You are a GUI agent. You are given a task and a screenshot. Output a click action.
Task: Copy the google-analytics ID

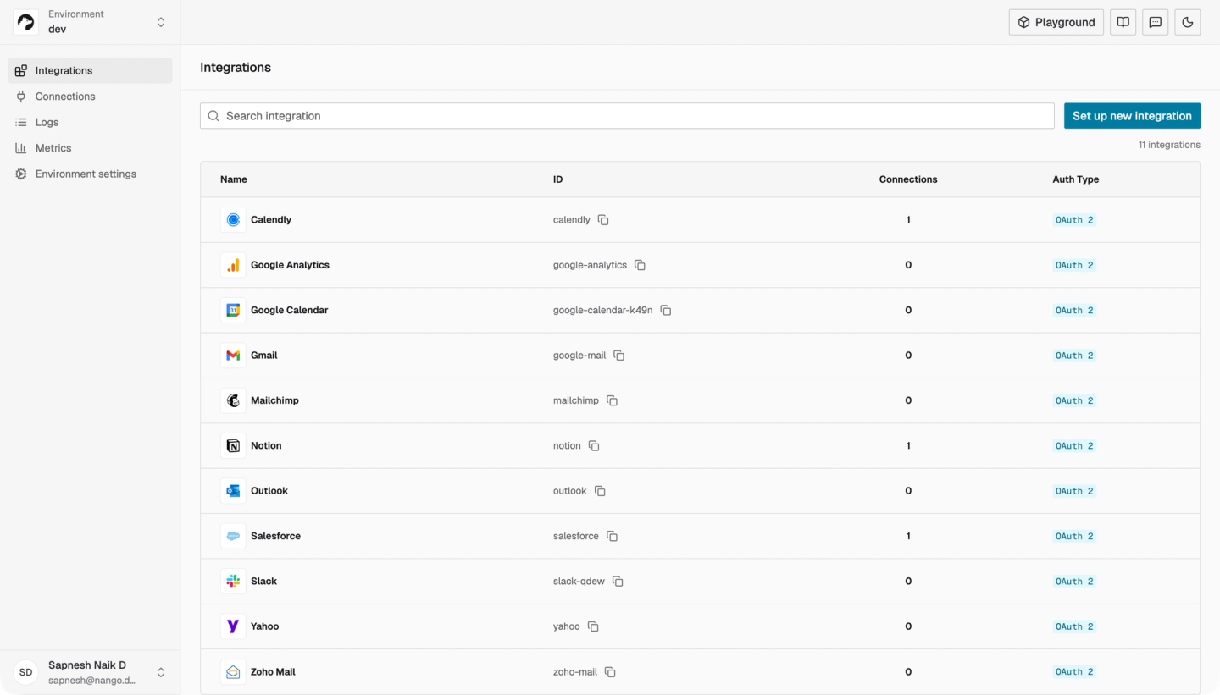pos(640,265)
